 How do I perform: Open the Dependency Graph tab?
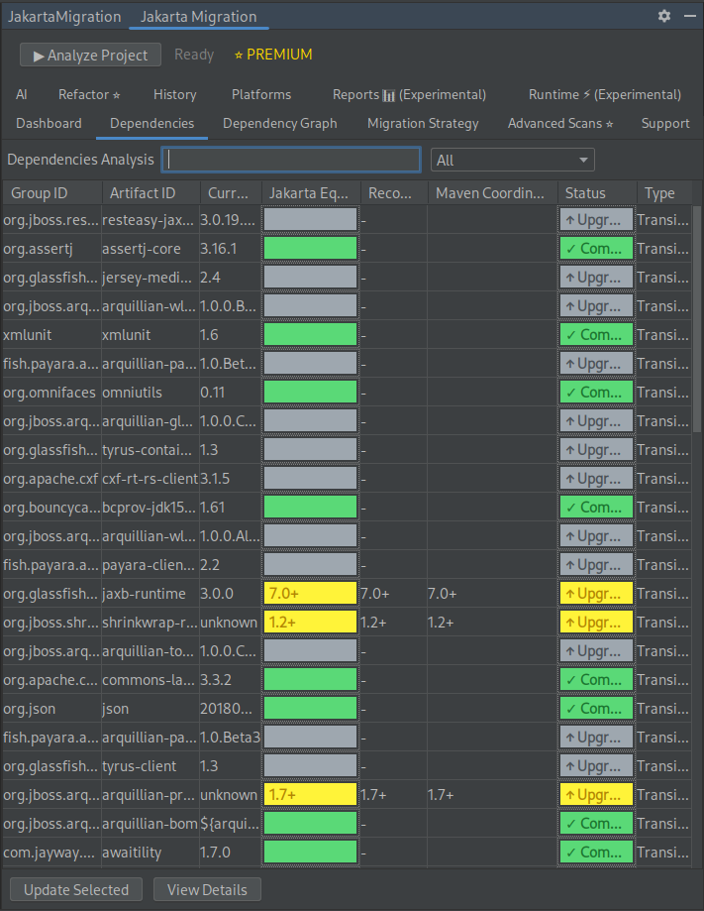[280, 124]
